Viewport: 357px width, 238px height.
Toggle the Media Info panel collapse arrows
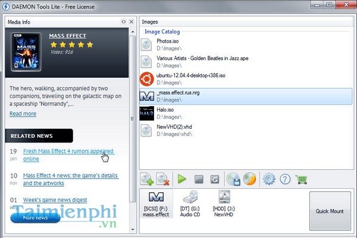tap(123, 22)
